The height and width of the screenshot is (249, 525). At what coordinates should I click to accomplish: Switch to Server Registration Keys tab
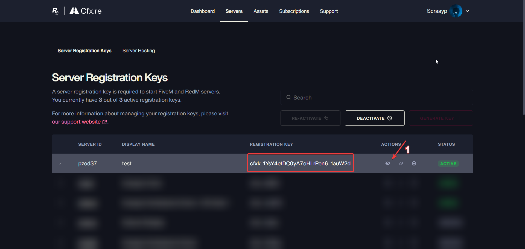click(x=84, y=51)
